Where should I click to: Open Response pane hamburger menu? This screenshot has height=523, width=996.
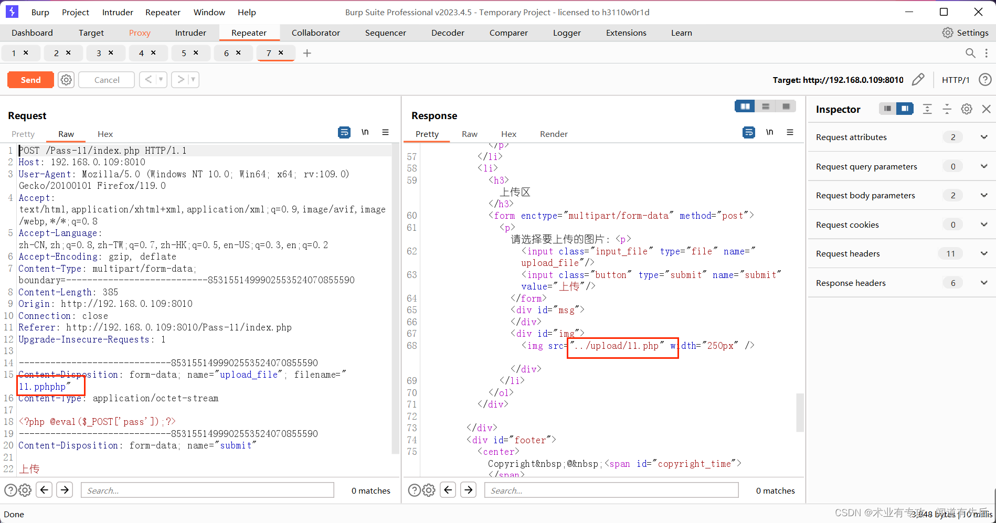point(790,132)
